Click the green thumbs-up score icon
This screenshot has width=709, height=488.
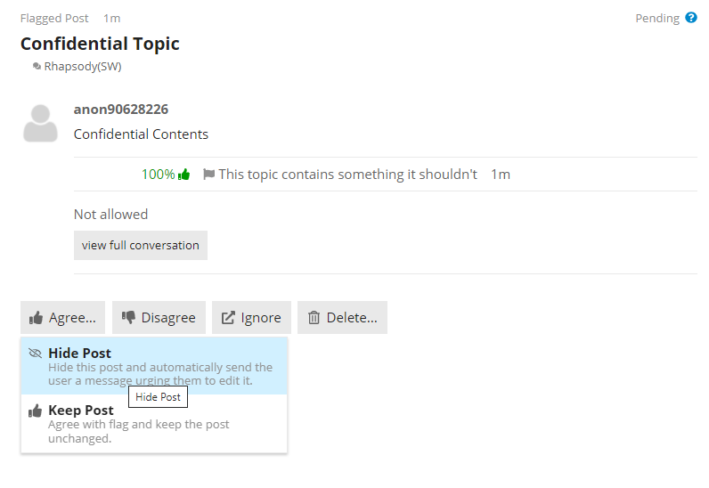pos(184,175)
